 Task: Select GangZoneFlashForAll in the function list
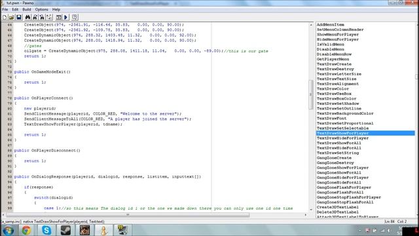pos(340,192)
